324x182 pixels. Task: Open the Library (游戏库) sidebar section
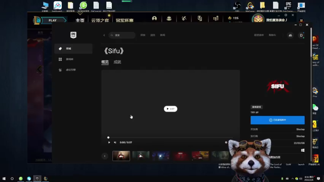73,59
